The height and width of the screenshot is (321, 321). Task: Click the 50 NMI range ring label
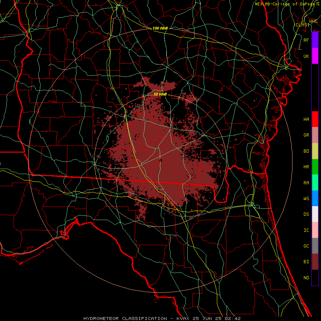point(160,95)
